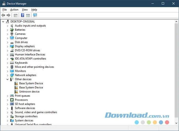Click the vertical scrollbar thumb
Image resolution: width=179 pixels, height=131 pixels.
[x=176, y=70]
